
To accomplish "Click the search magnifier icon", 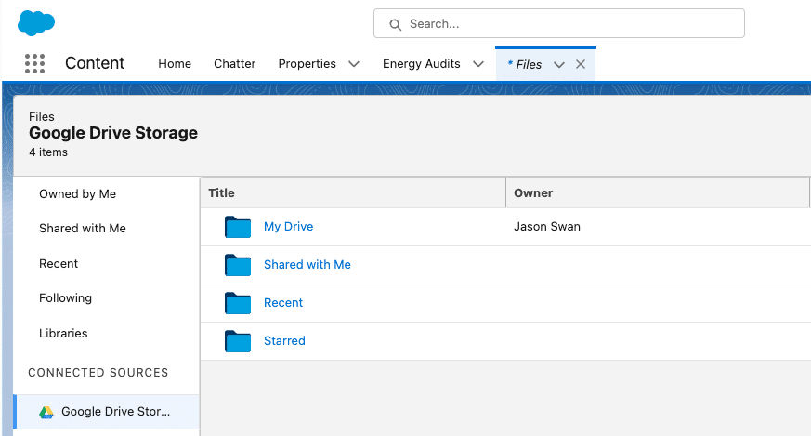I will coord(396,24).
